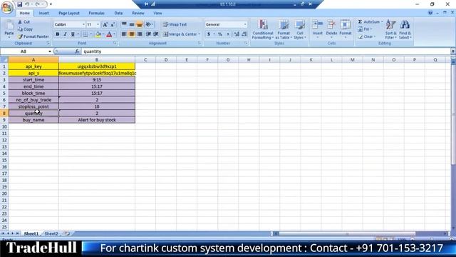Copy the selected cell

25,29
